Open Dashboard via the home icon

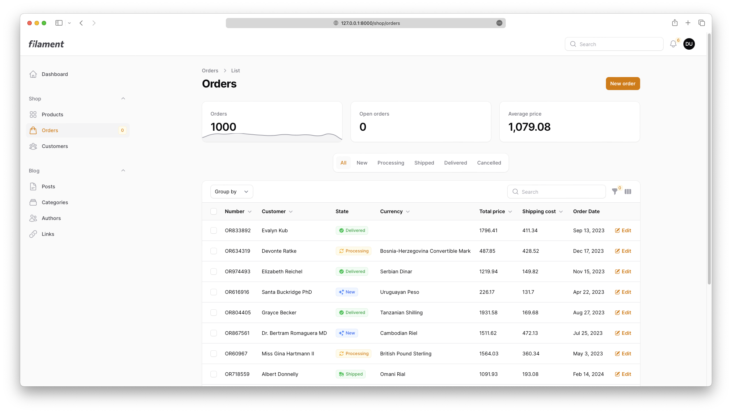pyautogui.click(x=33, y=74)
